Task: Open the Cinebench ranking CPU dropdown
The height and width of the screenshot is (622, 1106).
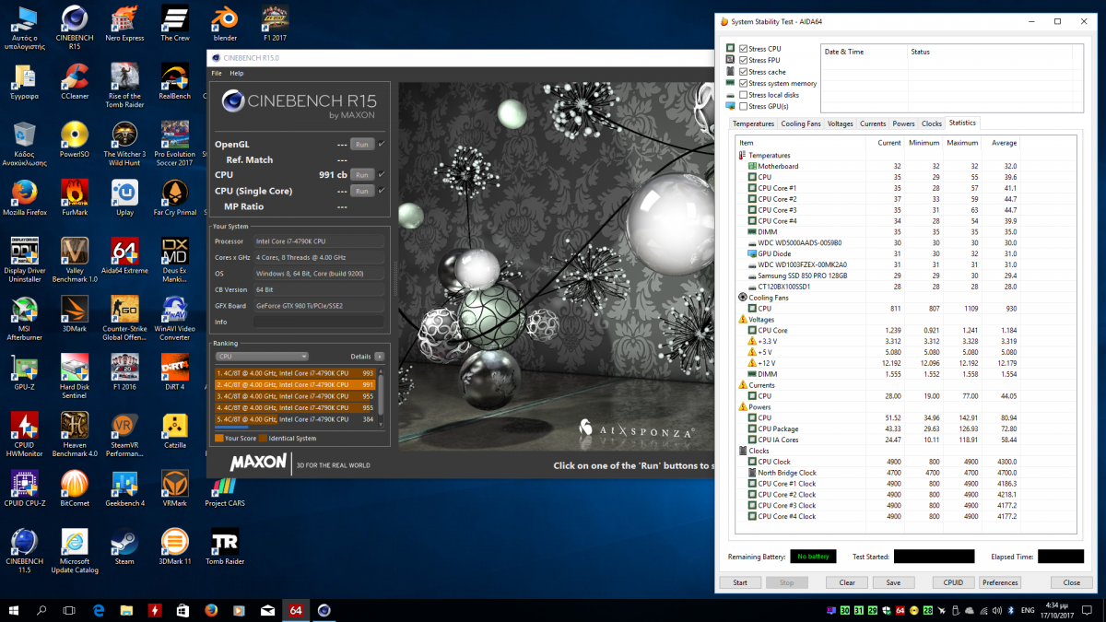Action: coord(262,356)
